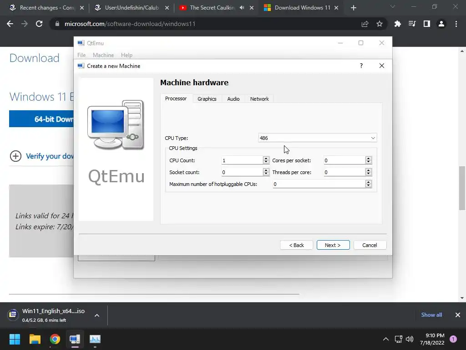The image size is (466, 350).
Task: Select the Processor tab
Action: [176, 98]
